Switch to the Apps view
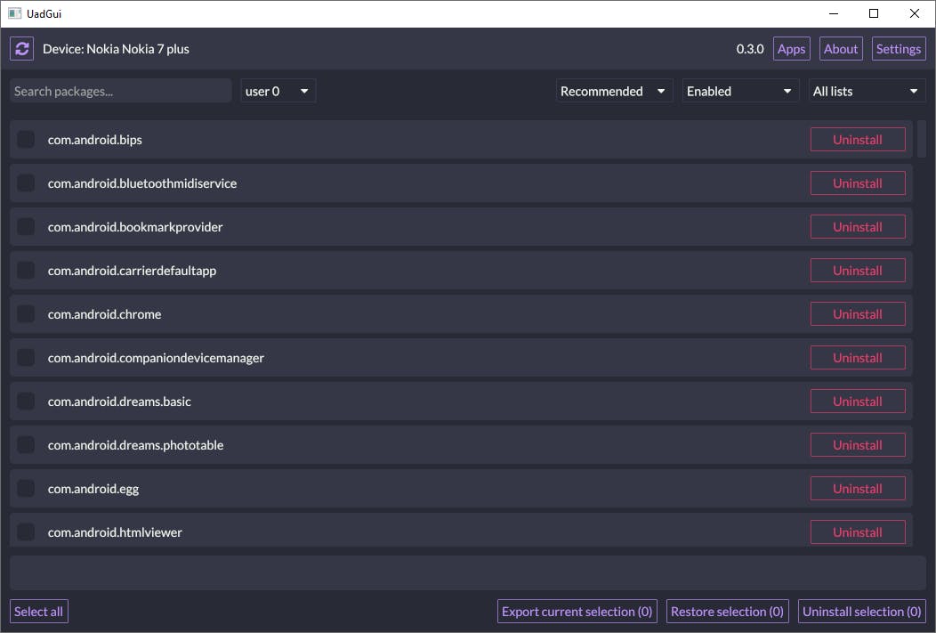936x633 pixels. click(792, 49)
